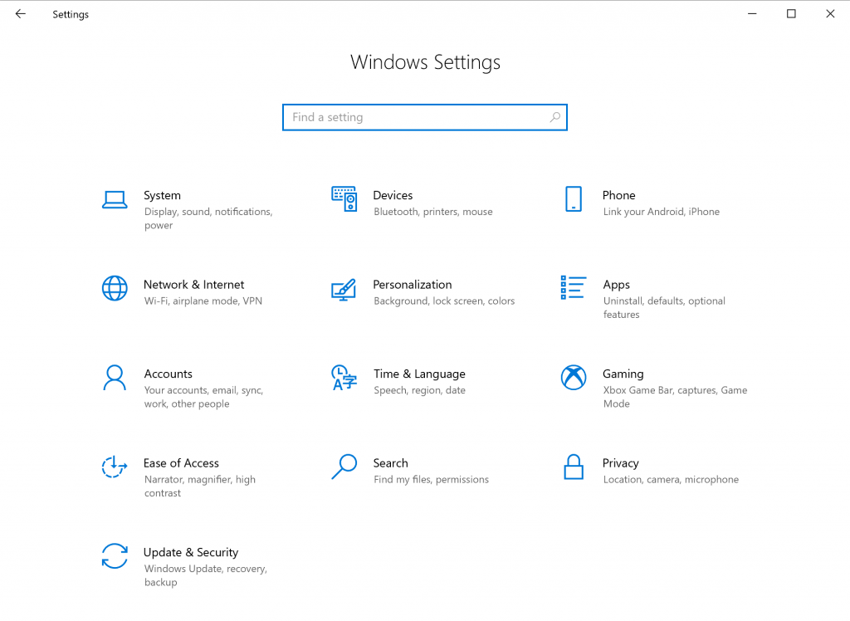Click the search magnifier inside the search box

(x=554, y=117)
